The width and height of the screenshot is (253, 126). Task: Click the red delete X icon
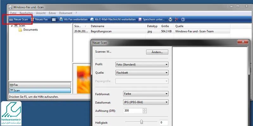pyautogui.click(x=177, y=20)
